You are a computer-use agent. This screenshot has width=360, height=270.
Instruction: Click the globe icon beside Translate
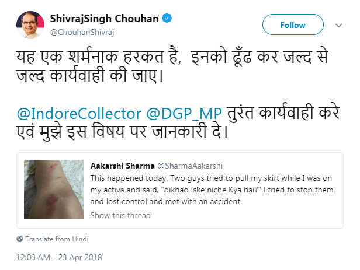pyautogui.click(x=20, y=239)
